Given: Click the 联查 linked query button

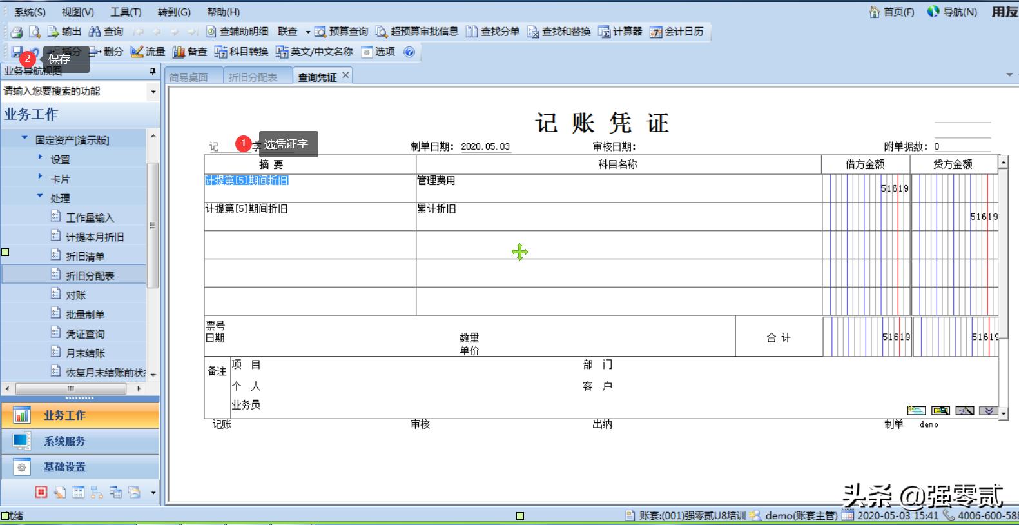Looking at the screenshot, I should 288,32.
